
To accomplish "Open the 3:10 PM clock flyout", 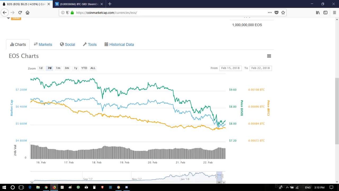I will coord(319,188).
